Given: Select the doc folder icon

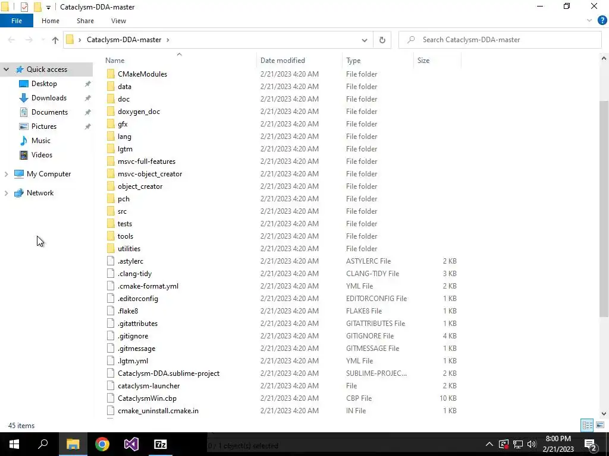Looking at the screenshot, I should coord(111,99).
